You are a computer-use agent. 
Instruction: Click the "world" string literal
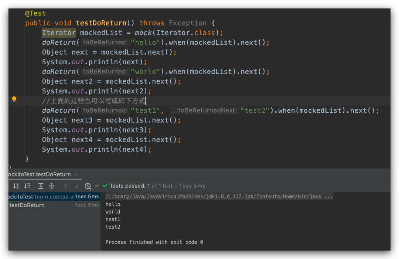(x=145, y=71)
